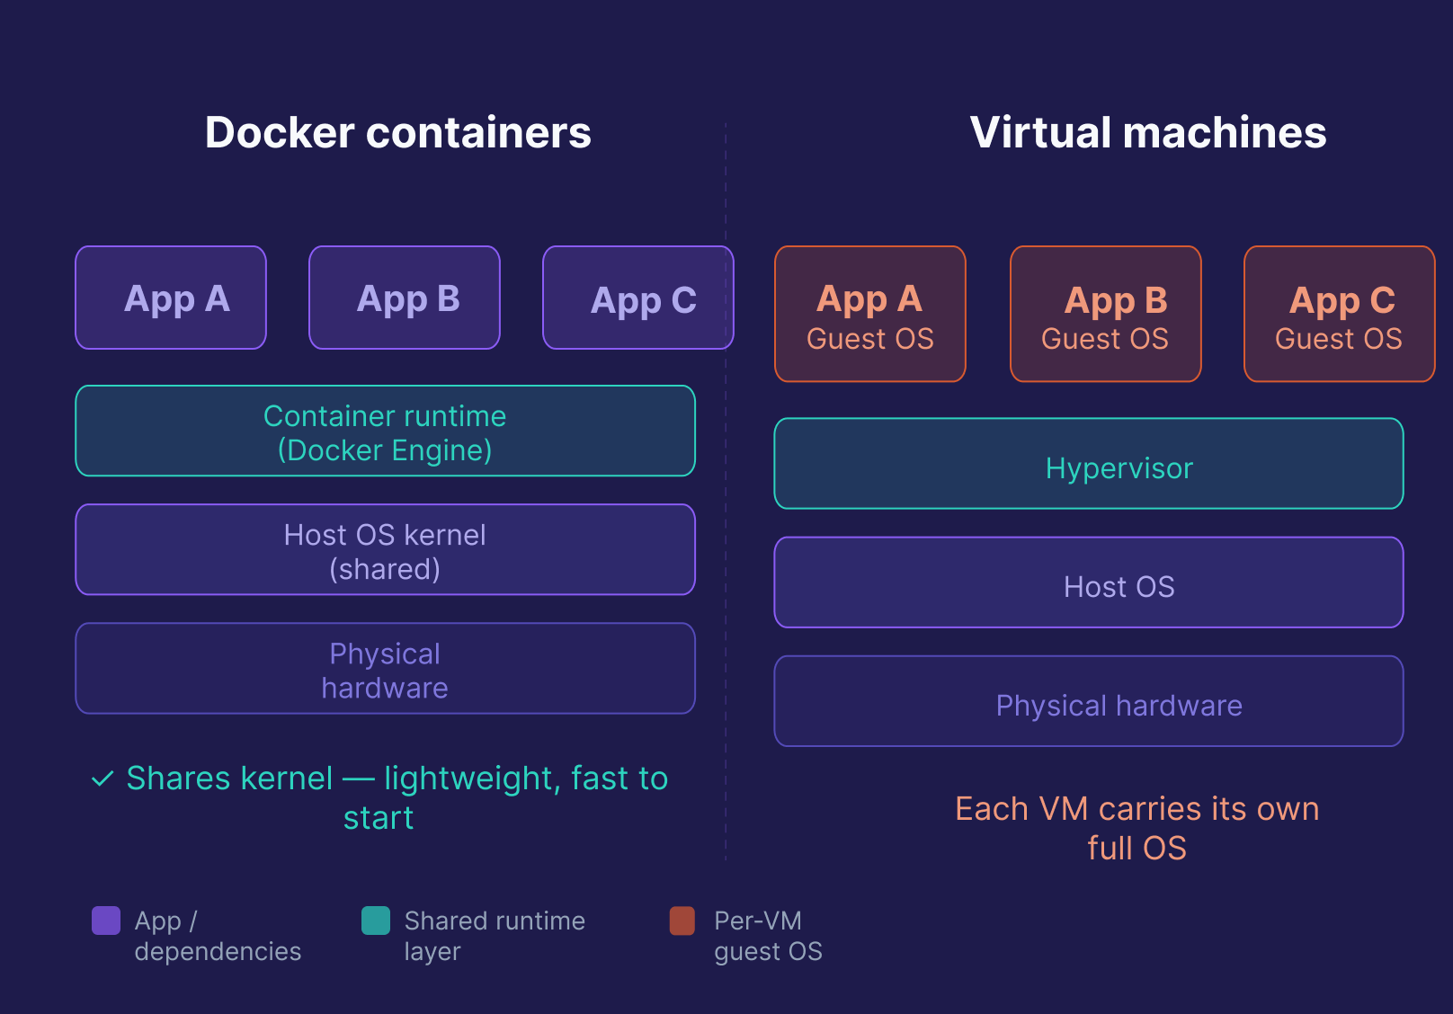Click the 'Each VM carries its own full OS' caption
The width and height of the screenshot is (1453, 1014).
coord(1137,827)
